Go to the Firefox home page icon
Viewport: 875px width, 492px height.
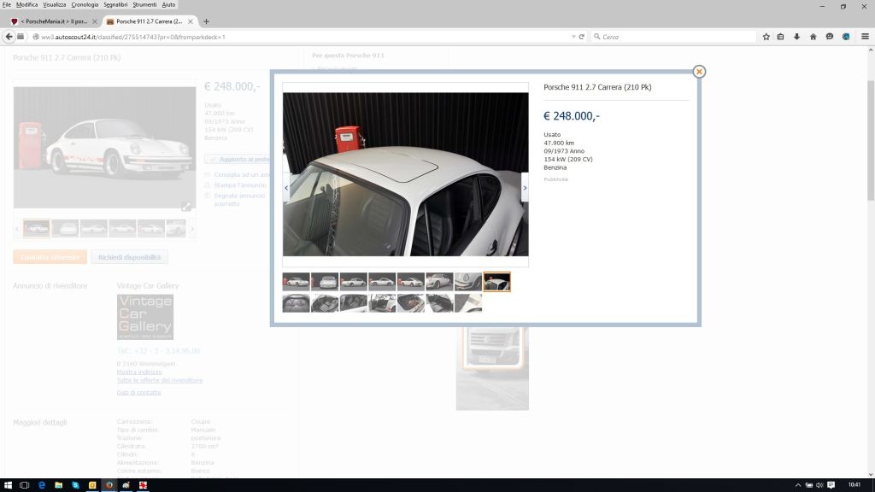pos(813,37)
